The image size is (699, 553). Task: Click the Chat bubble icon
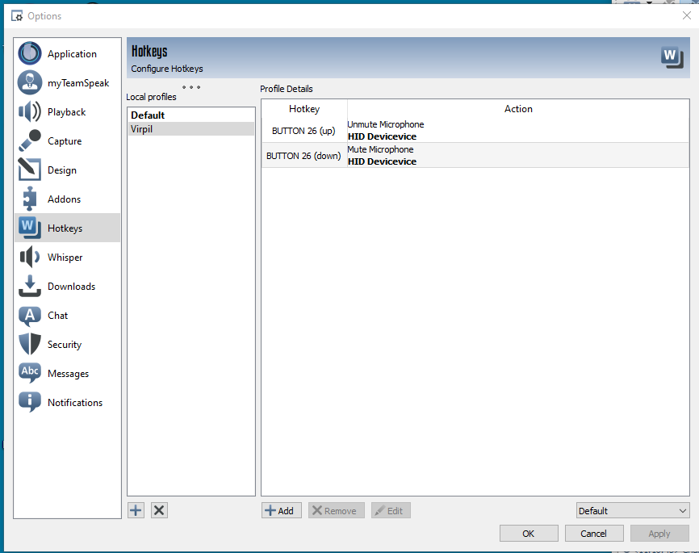click(30, 316)
